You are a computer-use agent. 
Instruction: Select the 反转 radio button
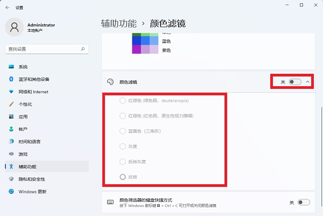122,177
